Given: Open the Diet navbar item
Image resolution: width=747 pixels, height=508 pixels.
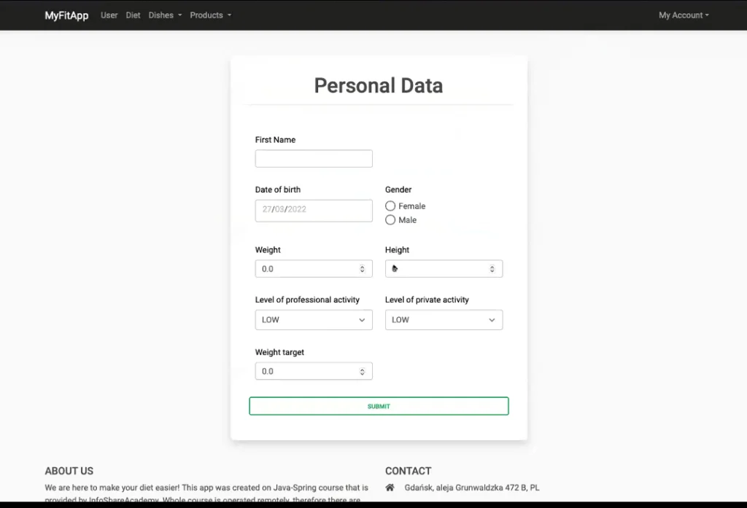Looking at the screenshot, I should [x=133, y=15].
